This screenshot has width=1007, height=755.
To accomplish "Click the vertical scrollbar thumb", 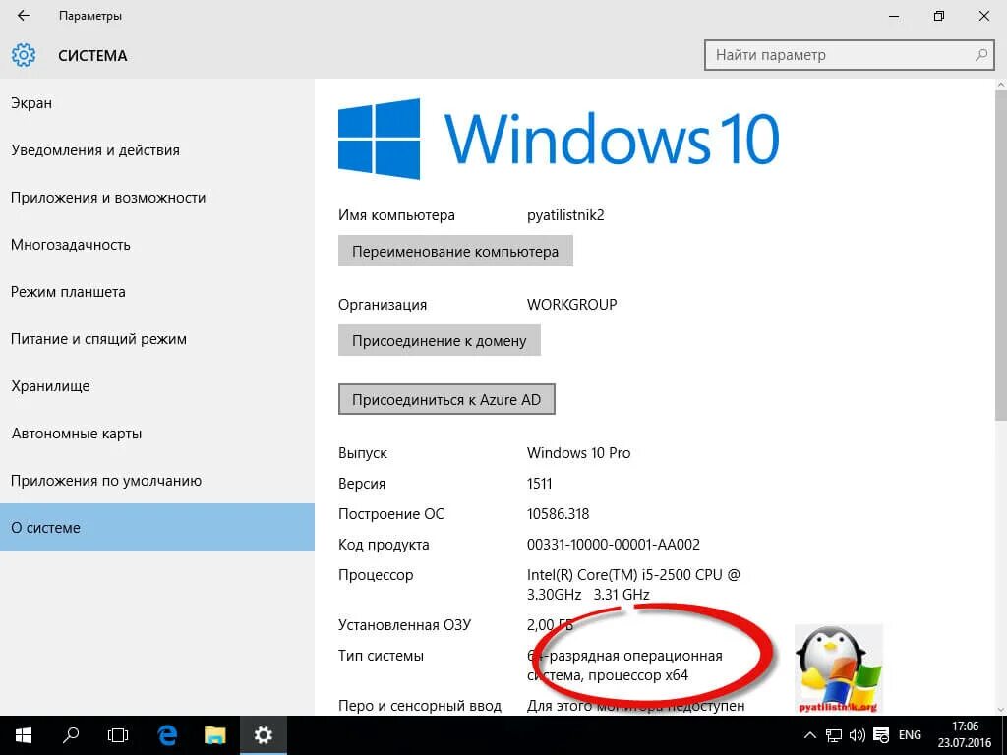I will pyautogui.click(x=1000, y=256).
